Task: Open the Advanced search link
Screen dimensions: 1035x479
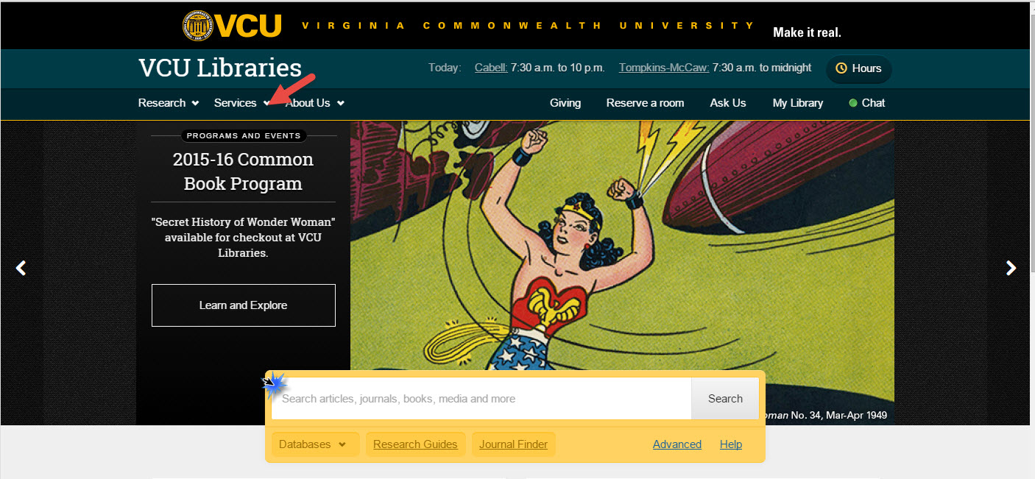Action: [x=677, y=444]
